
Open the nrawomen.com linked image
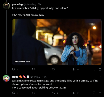[x=57, y=42]
